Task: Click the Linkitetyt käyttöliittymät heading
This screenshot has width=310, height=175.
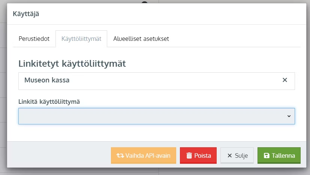Action: coord(72,64)
